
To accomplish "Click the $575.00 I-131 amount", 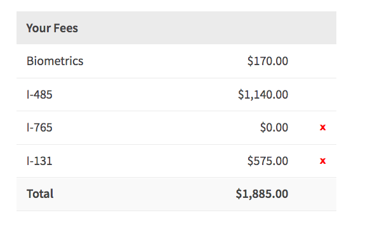I will click(x=268, y=161).
